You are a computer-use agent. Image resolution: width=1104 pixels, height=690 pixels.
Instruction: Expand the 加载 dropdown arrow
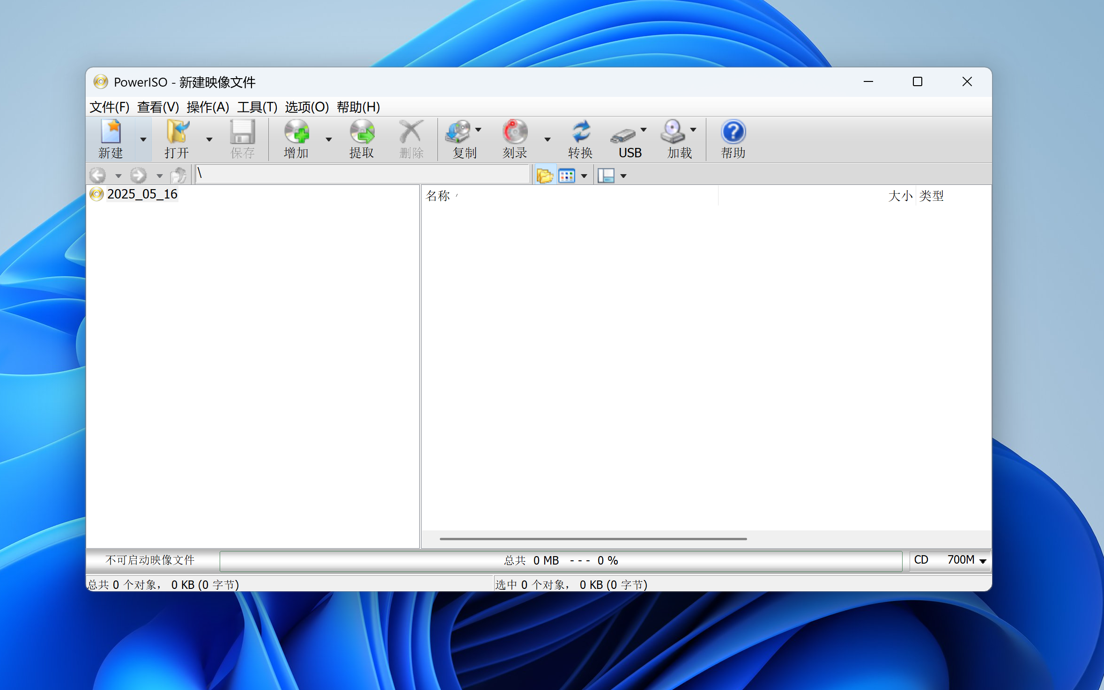coord(693,130)
